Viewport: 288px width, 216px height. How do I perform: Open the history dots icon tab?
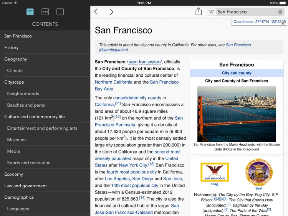pyautogui.click(x=45, y=12)
